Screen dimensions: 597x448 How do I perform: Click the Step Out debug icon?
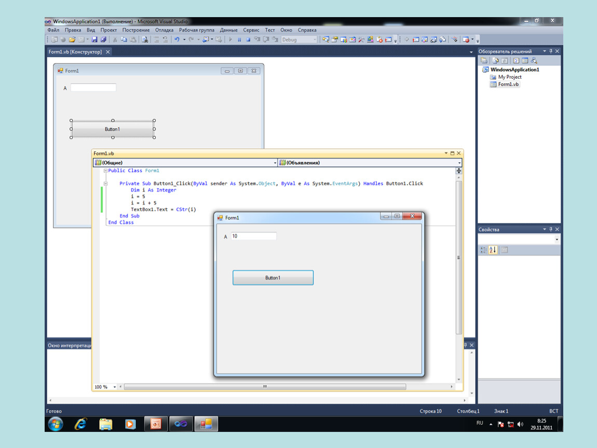[275, 39]
